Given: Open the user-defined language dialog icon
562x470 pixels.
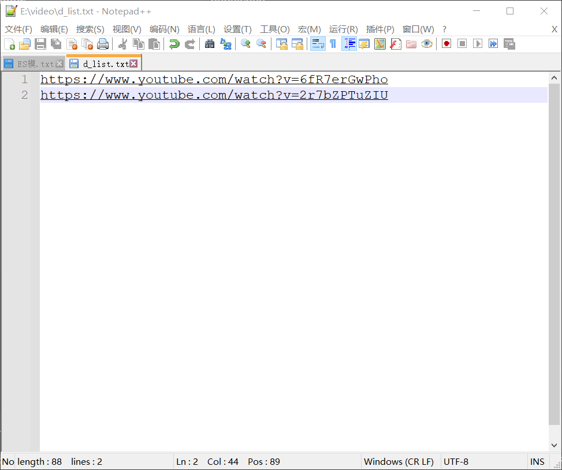Looking at the screenshot, I should pos(364,44).
